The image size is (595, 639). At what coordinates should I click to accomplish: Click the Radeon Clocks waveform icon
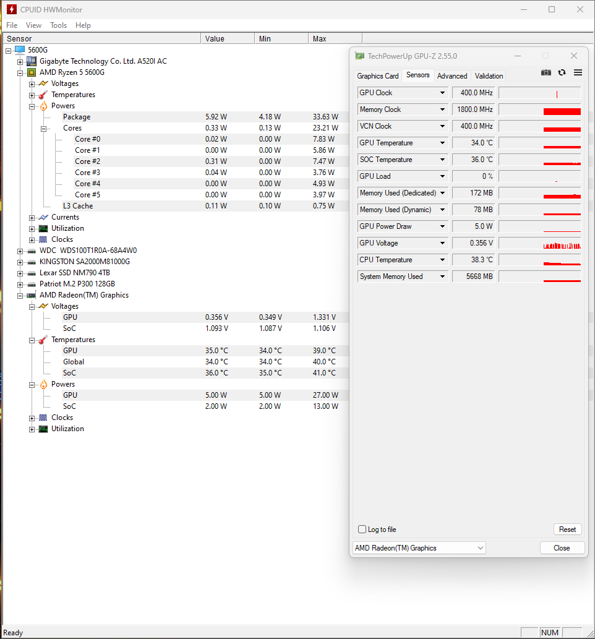click(43, 418)
